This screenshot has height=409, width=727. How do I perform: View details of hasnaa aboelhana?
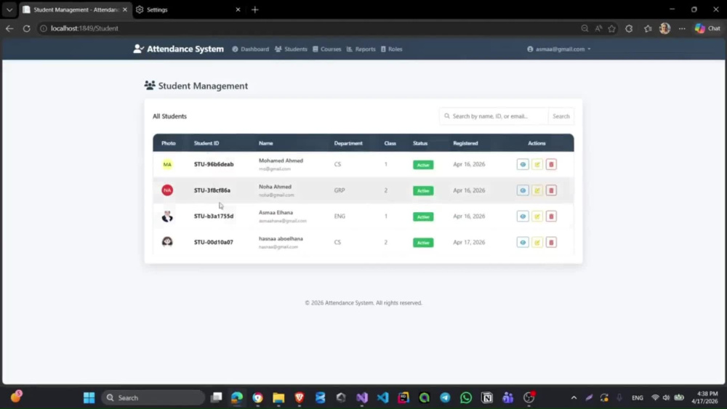pos(523,242)
